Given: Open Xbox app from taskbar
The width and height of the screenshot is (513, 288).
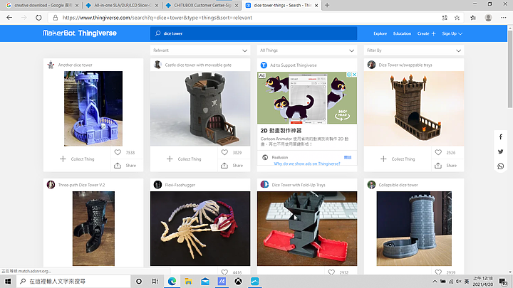Looking at the screenshot, I should (238, 281).
